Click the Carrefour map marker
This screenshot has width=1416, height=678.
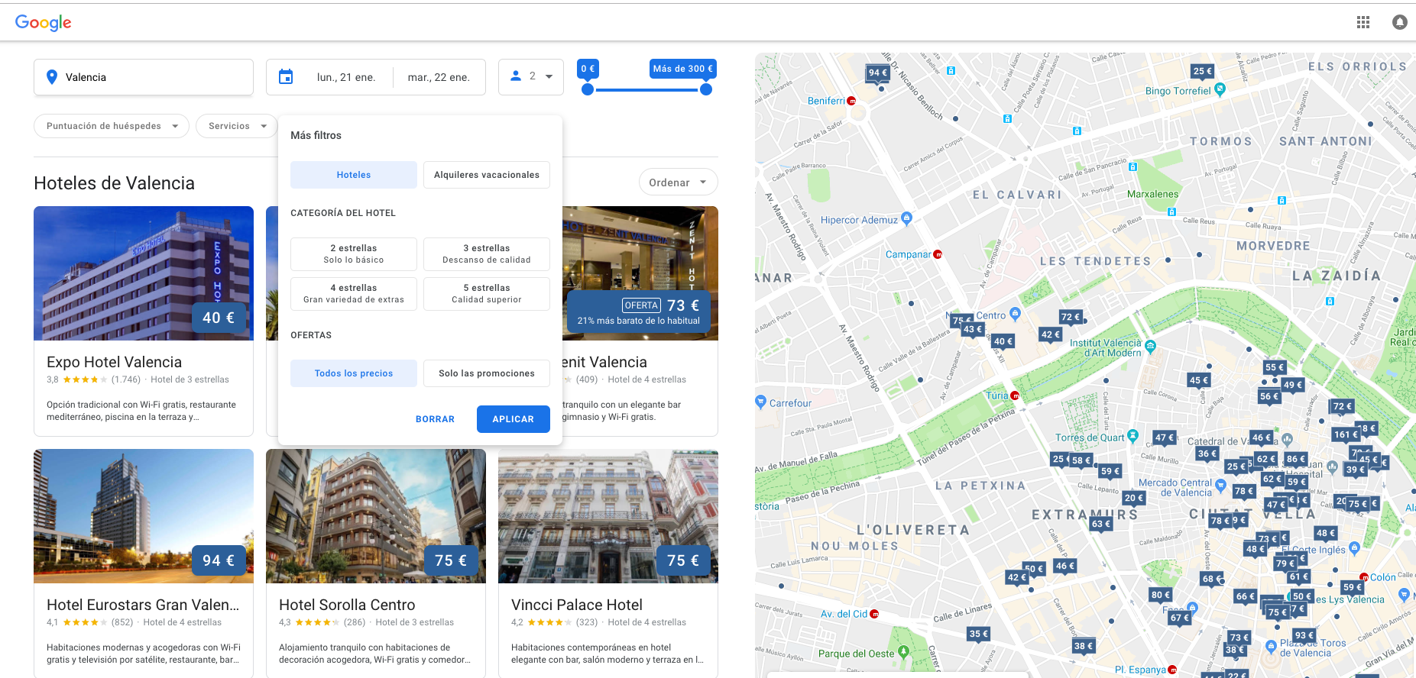(760, 402)
